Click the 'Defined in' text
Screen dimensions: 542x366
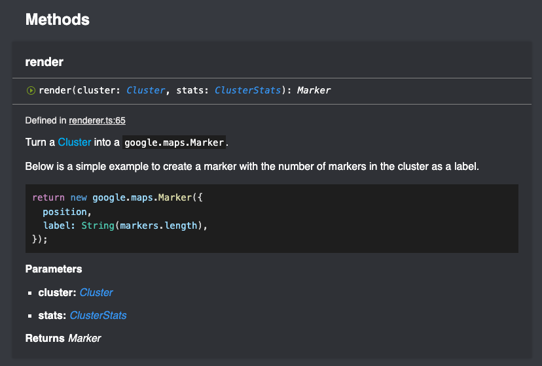(x=46, y=120)
